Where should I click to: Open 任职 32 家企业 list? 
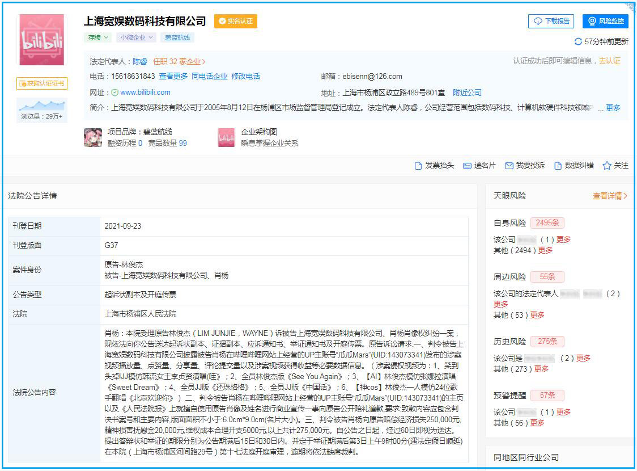[179, 61]
